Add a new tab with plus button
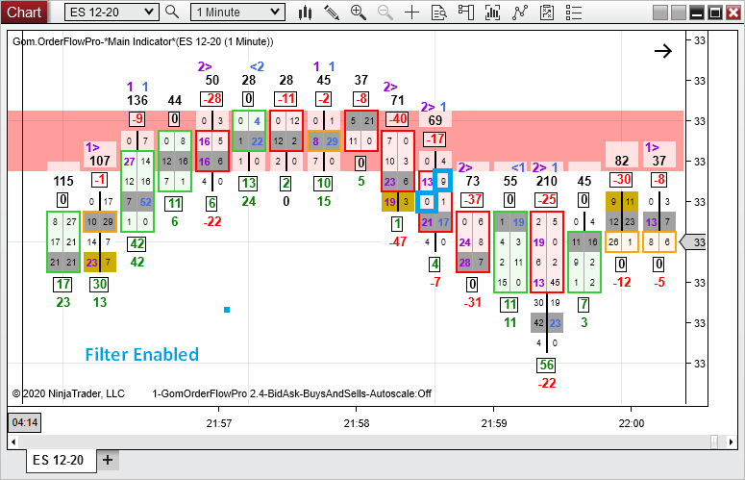The width and height of the screenshot is (745, 480). coord(108,460)
